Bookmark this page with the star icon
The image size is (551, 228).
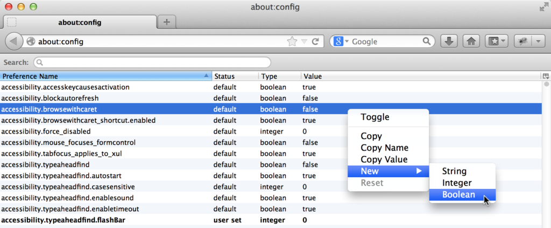(x=292, y=42)
